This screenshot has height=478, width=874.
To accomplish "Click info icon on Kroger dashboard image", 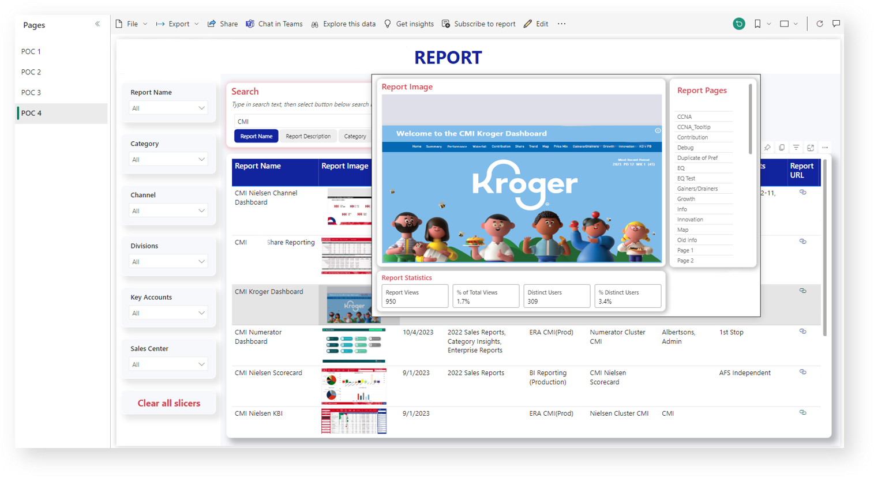I will click(658, 131).
